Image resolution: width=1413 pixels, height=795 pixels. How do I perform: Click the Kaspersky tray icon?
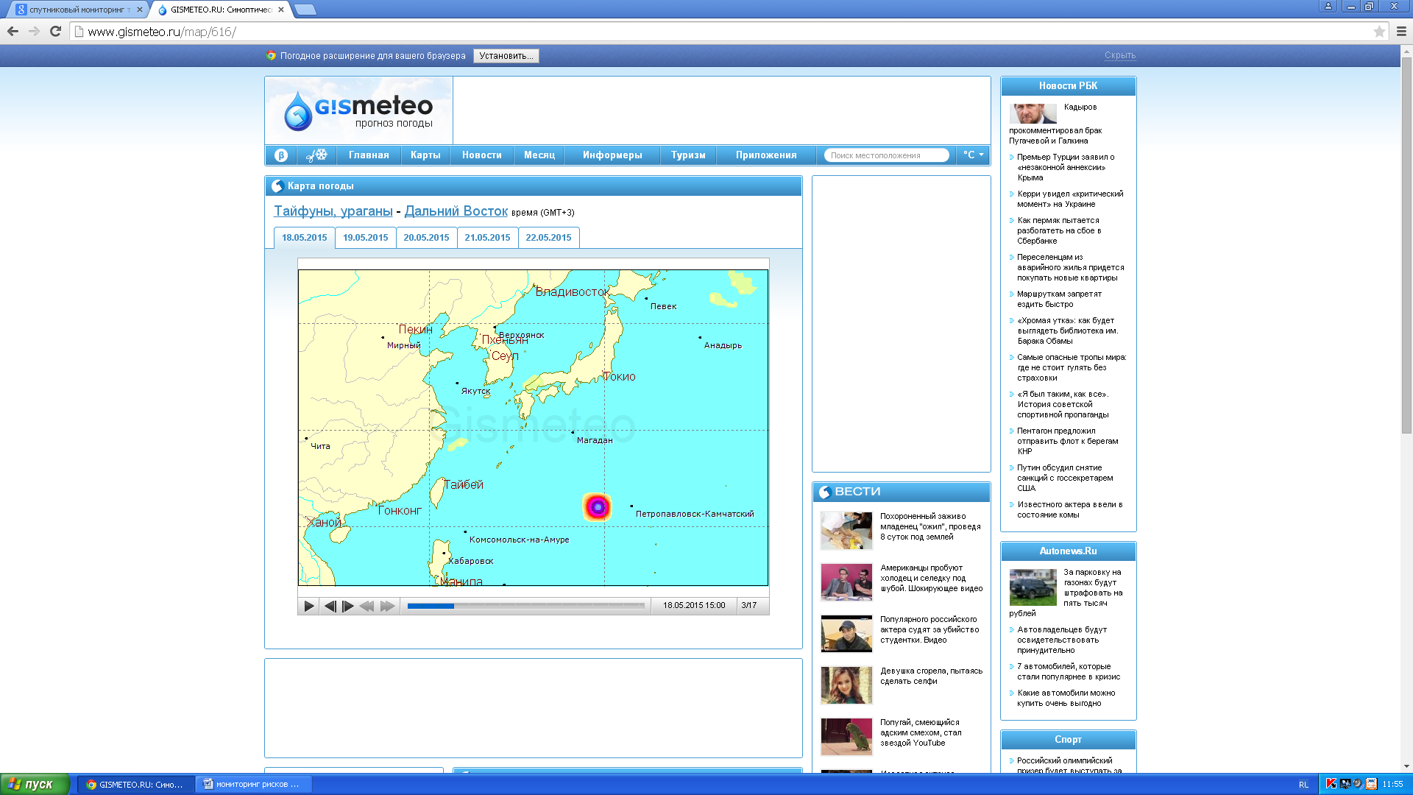pyautogui.click(x=1331, y=784)
